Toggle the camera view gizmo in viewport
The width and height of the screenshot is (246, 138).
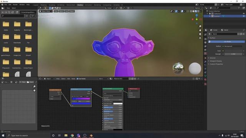point(200,34)
